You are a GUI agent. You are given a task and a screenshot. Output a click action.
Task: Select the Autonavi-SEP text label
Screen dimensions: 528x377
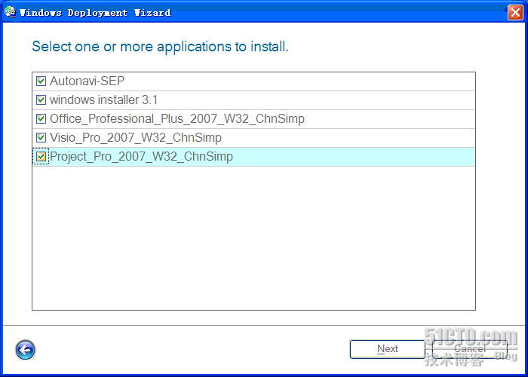pos(87,81)
